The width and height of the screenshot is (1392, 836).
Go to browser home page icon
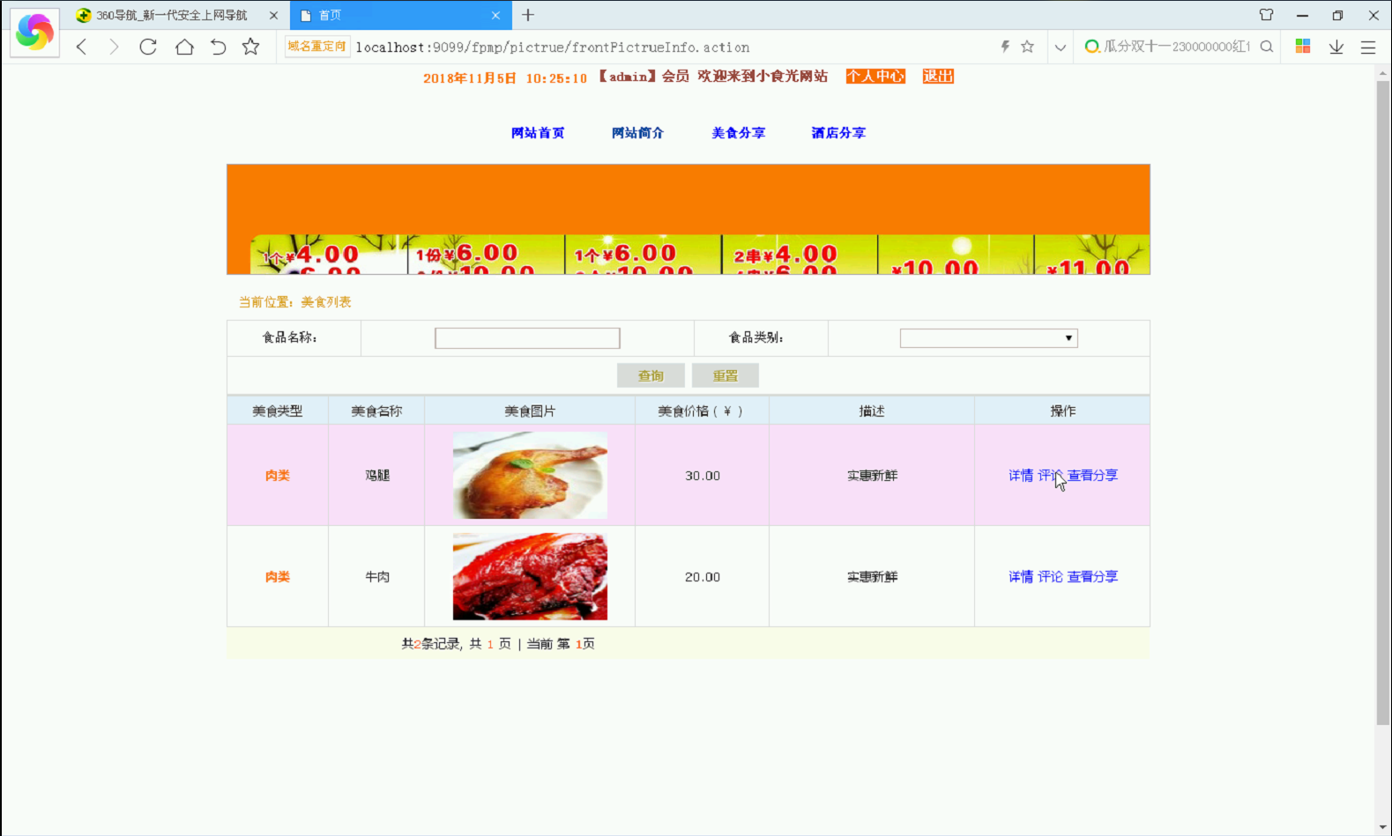pos(184,47)
